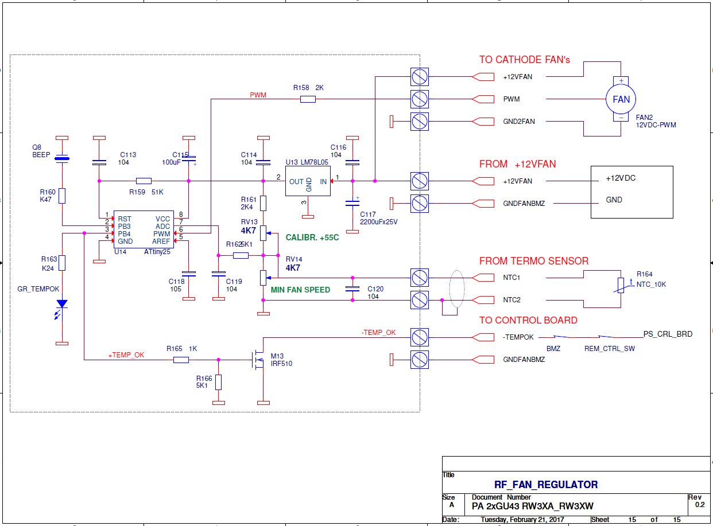Select resistor R166 5K1 symbol
Image resolution: width=713 pixels, height=526 pixels.
tap(218, 382)
